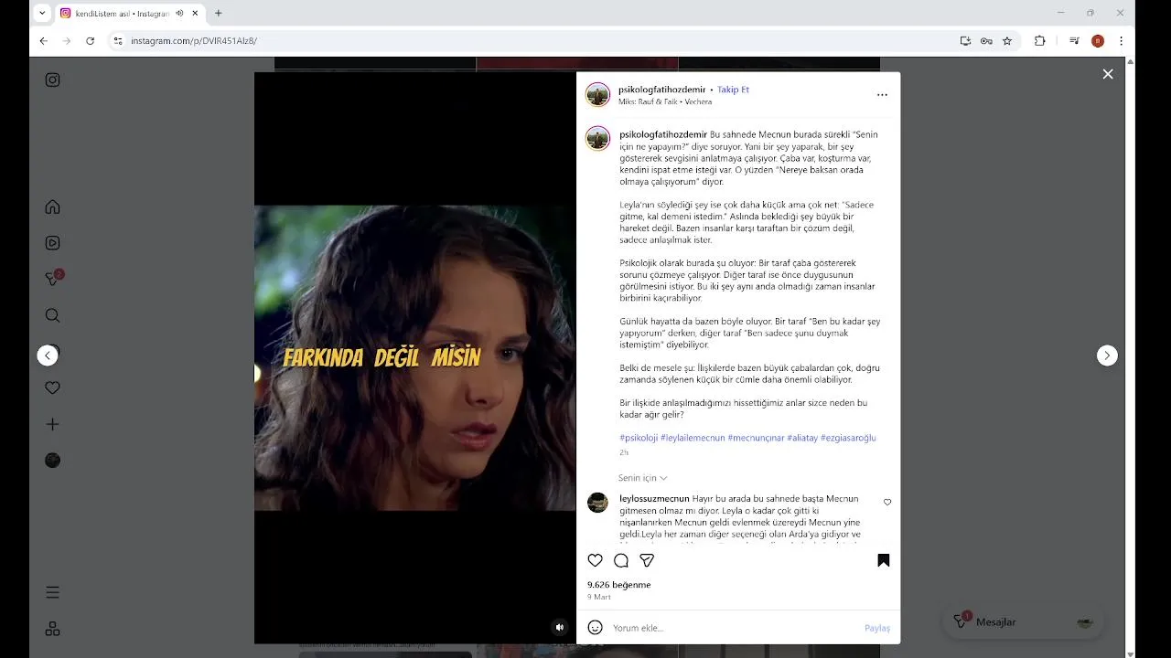This screenshot has height=658, width=1171.
Task: Open password manager key icon
Action: coord(986,41)
